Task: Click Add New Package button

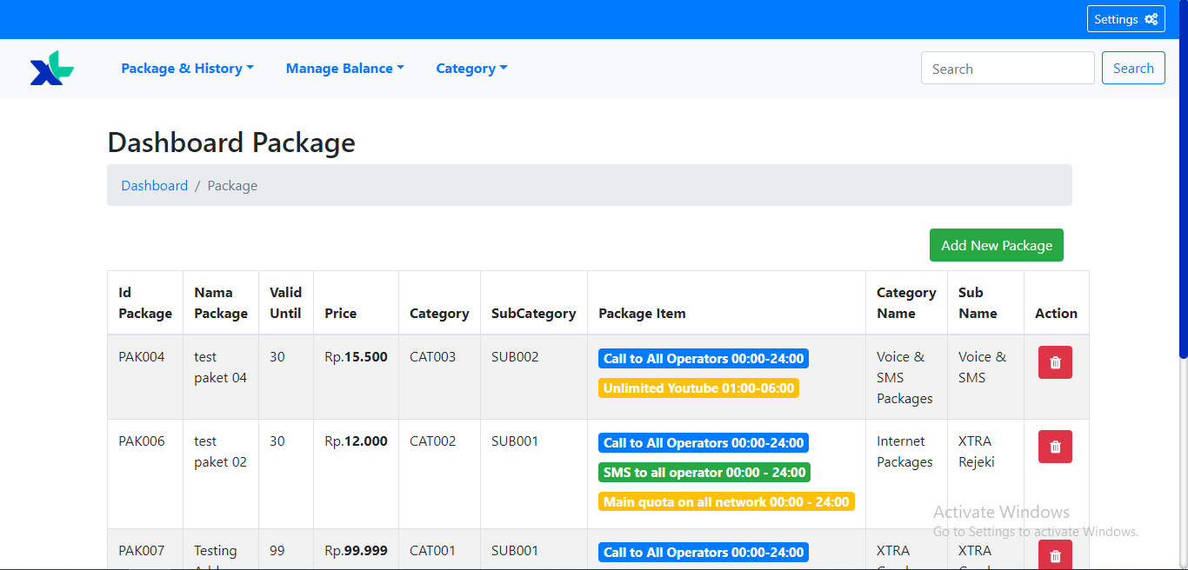Action: coord(997,245)
